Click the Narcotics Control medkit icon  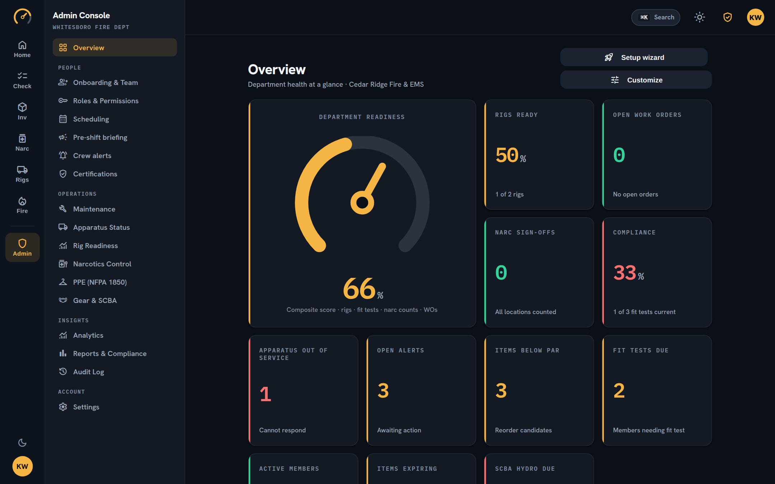(63, 264)
